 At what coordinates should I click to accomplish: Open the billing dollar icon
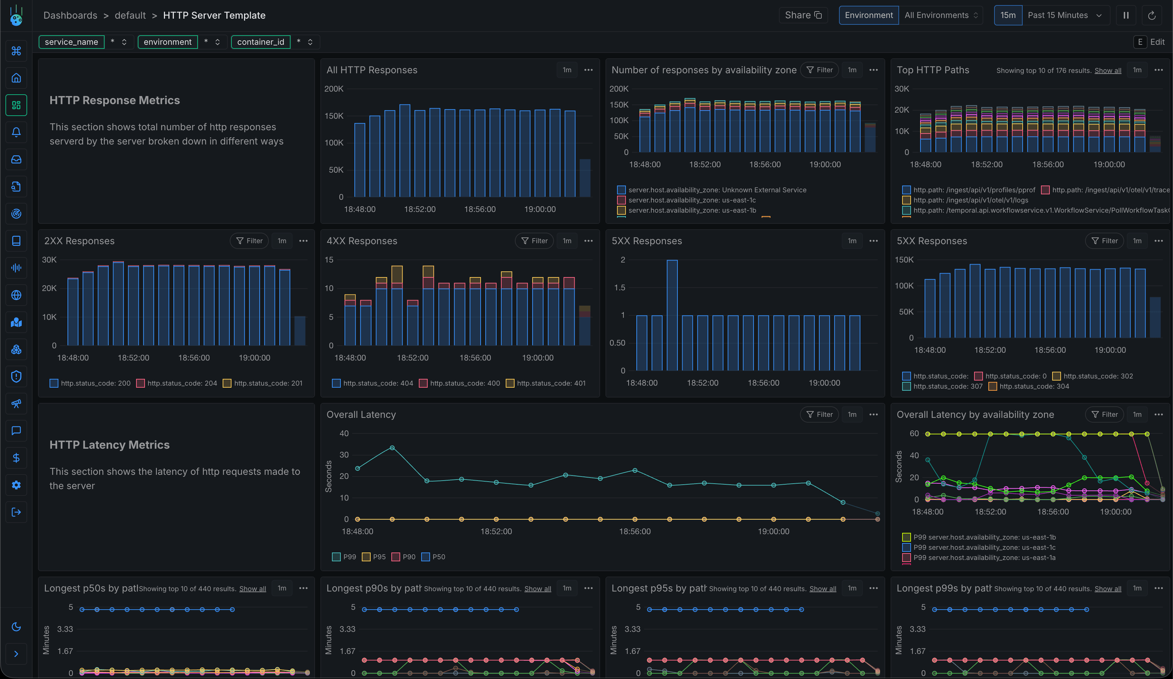[x=16, y=458]
